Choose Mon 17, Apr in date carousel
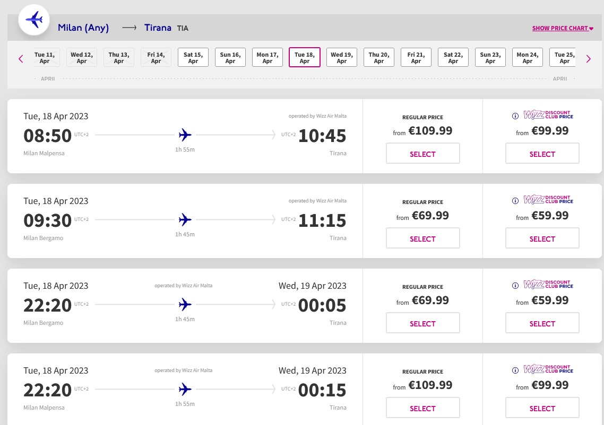This screenshot has height=425, width=604. [268, 58]
